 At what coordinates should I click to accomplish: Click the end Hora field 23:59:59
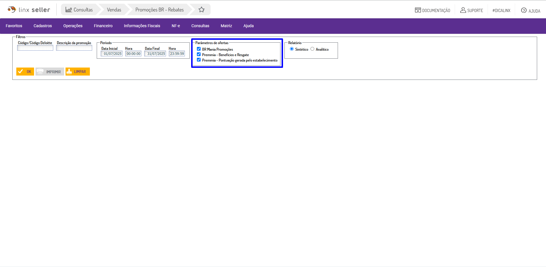[x=177, y=54]
